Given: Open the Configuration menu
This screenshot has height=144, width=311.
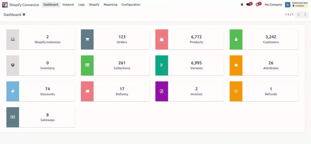Looking at the screenshot, I should [131, 5].
